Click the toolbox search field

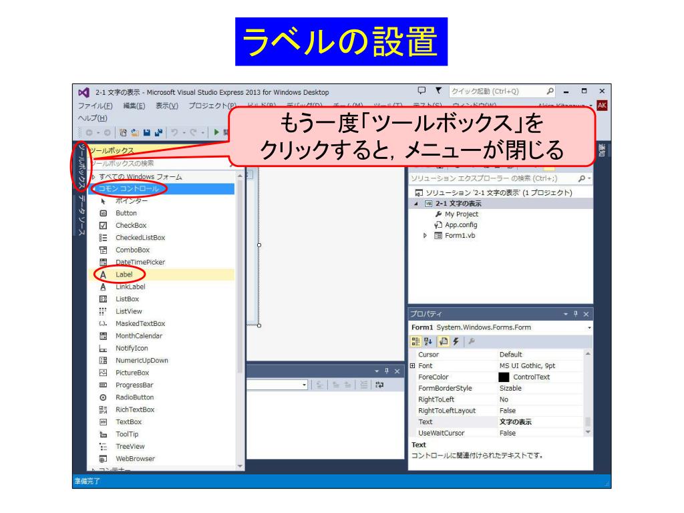tap(162, 163)
